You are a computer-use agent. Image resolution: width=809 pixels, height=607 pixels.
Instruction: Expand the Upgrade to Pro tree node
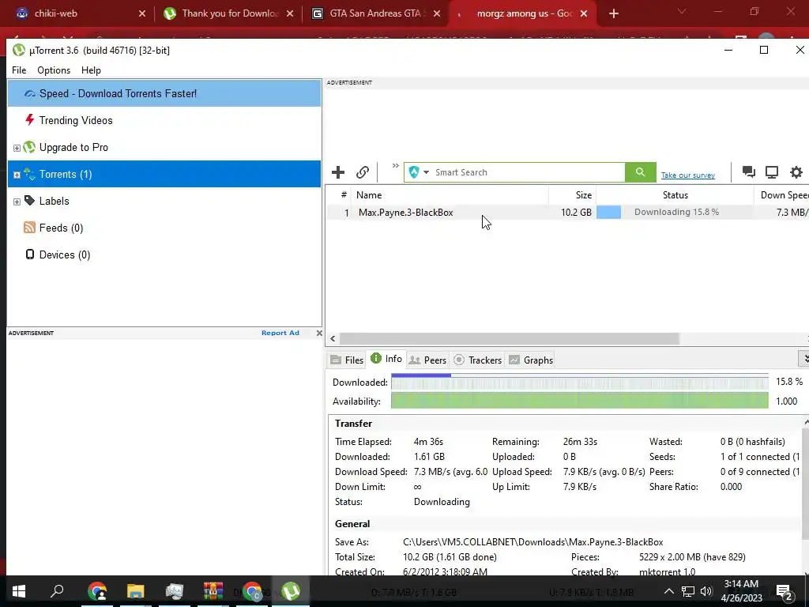tap(17, 148)
